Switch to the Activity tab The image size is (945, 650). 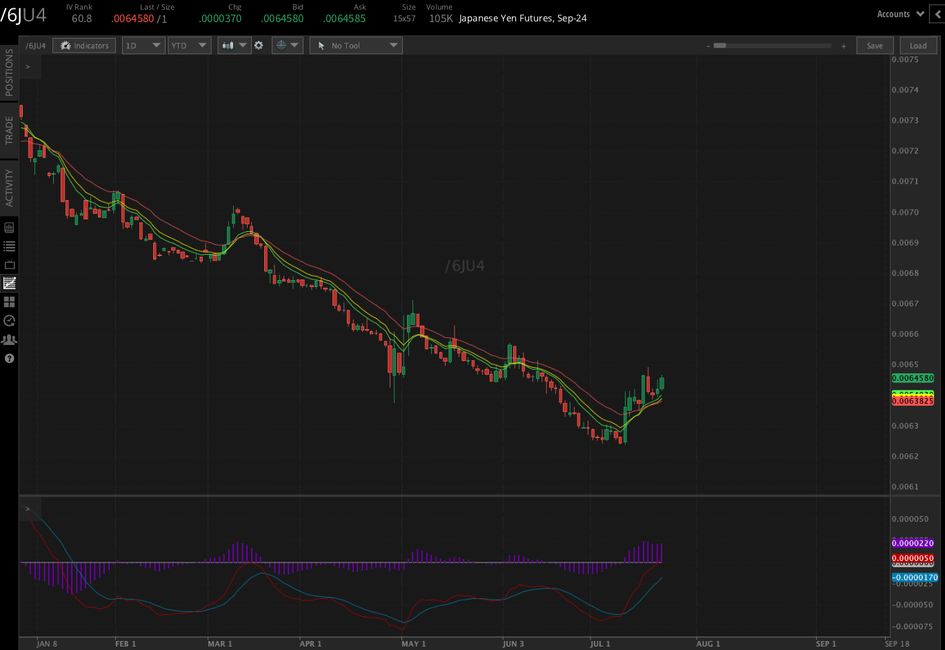coord(9,188)
